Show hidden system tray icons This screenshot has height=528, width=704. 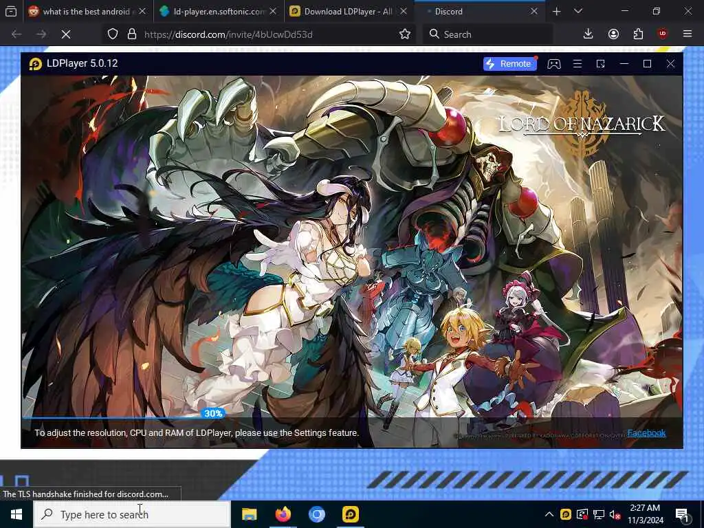[549, 514]
